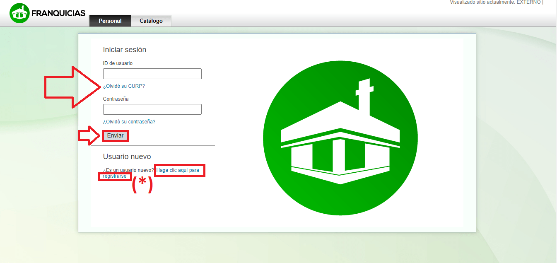Click the 'Iniciar sesión' heading
The width and height of the screenshot is (557, 263).
pos(125,50)
